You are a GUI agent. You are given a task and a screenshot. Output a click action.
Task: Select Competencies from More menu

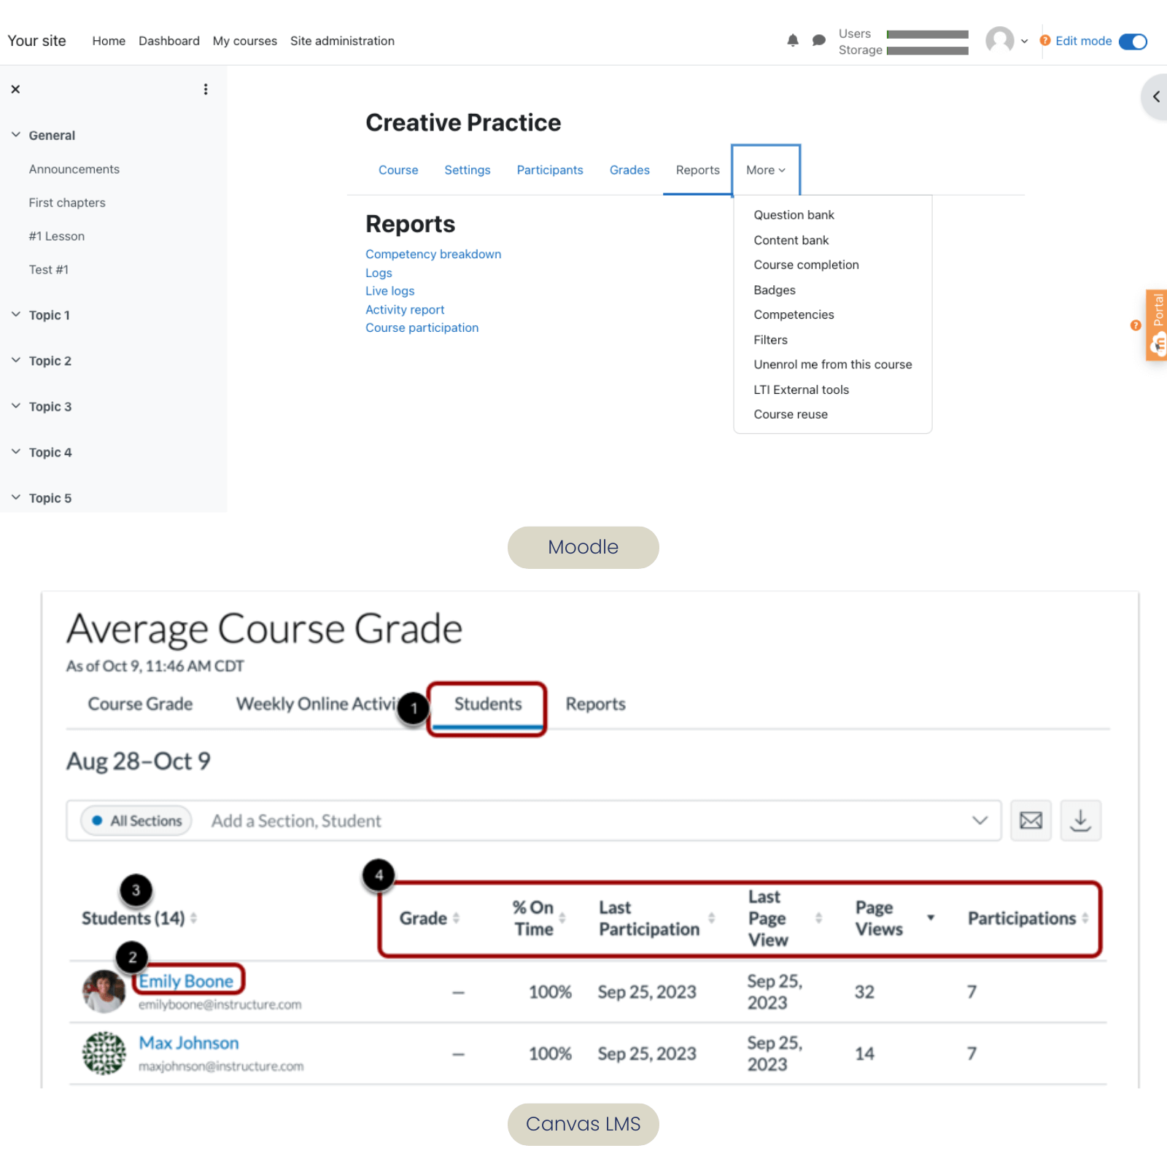tap(794, 314)
